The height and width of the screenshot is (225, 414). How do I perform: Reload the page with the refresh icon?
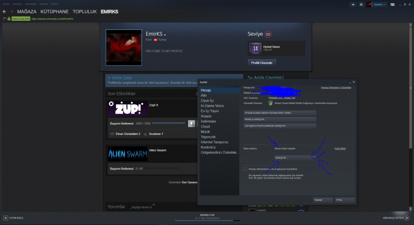[x=4, y=19]
